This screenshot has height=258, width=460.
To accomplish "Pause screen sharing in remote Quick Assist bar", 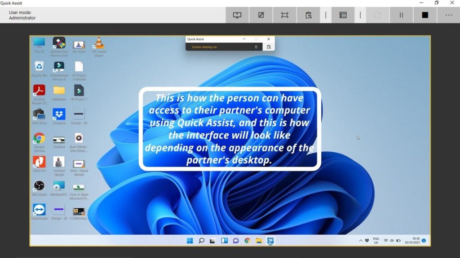I will tap(257, 47).
